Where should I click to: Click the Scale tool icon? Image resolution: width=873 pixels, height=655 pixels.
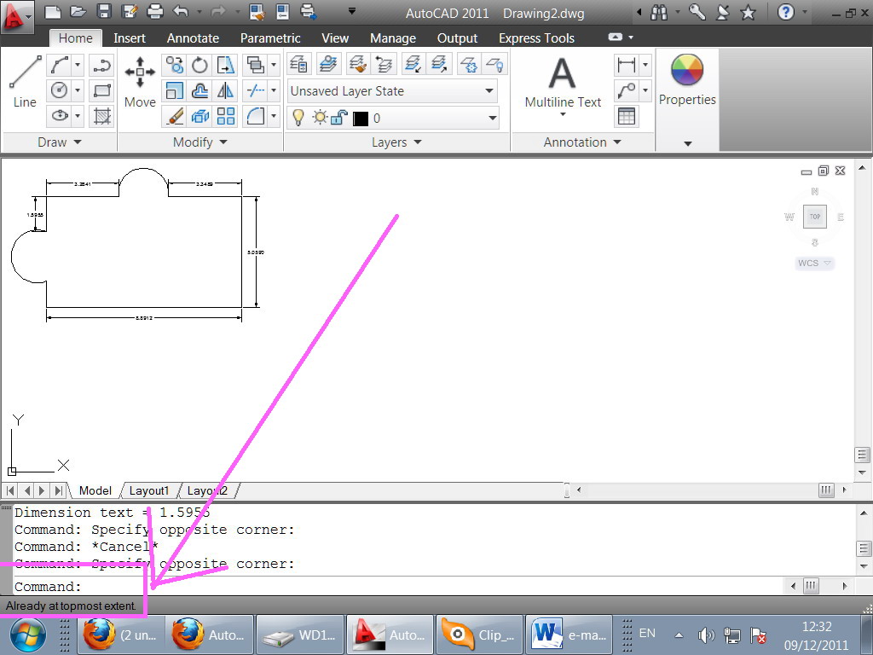point(174,90)
